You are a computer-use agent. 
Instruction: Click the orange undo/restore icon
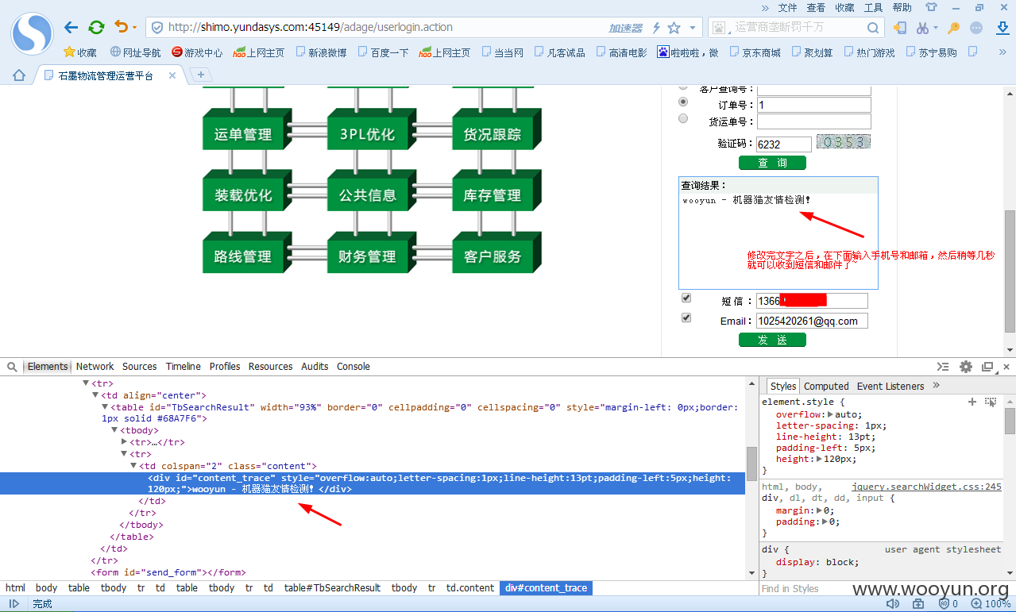click(x=121, y=27)
